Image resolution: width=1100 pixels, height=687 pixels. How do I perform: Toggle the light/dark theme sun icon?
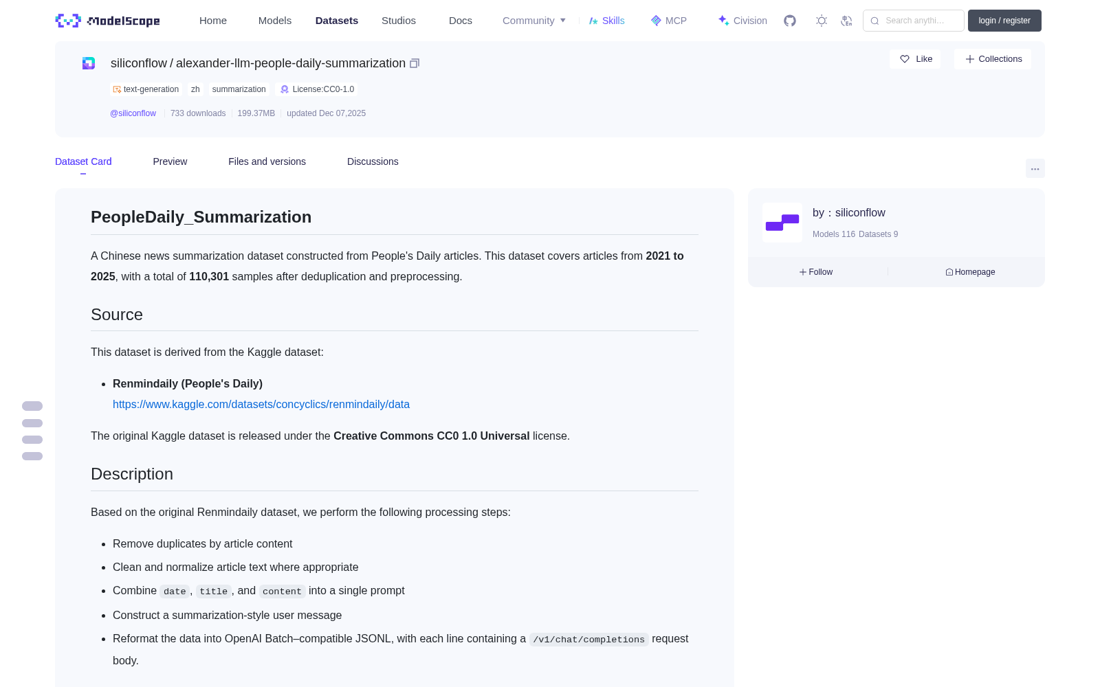coord(822,21)
